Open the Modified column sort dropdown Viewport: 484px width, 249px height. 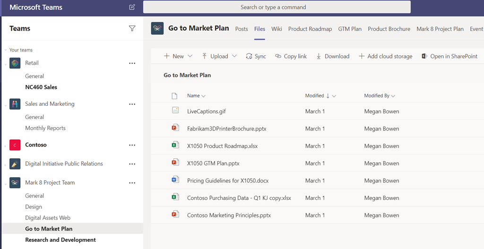pos(334,96)
